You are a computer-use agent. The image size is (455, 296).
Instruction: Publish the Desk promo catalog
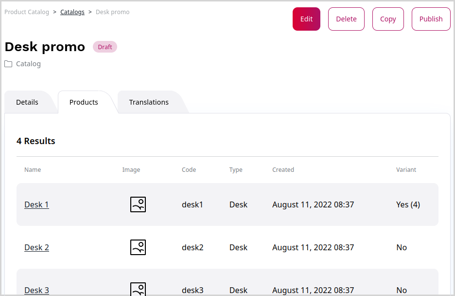click(431, 19)
